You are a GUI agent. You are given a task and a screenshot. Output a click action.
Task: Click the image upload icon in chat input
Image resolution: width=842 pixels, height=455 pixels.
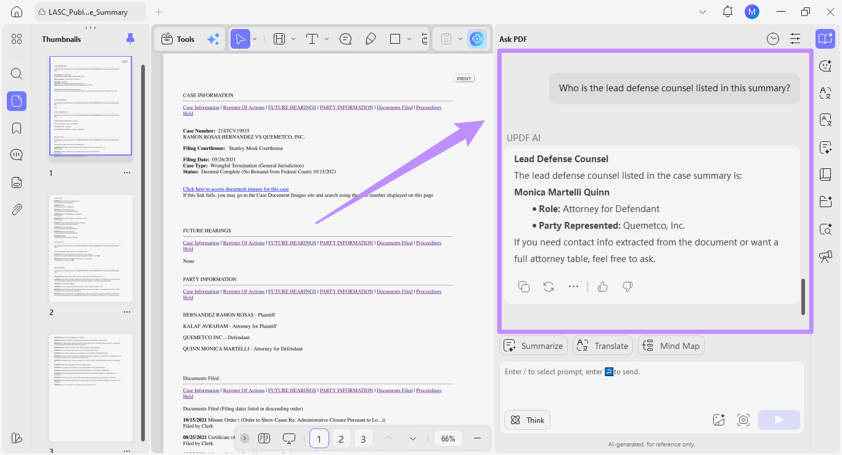[x=719, y=420]
